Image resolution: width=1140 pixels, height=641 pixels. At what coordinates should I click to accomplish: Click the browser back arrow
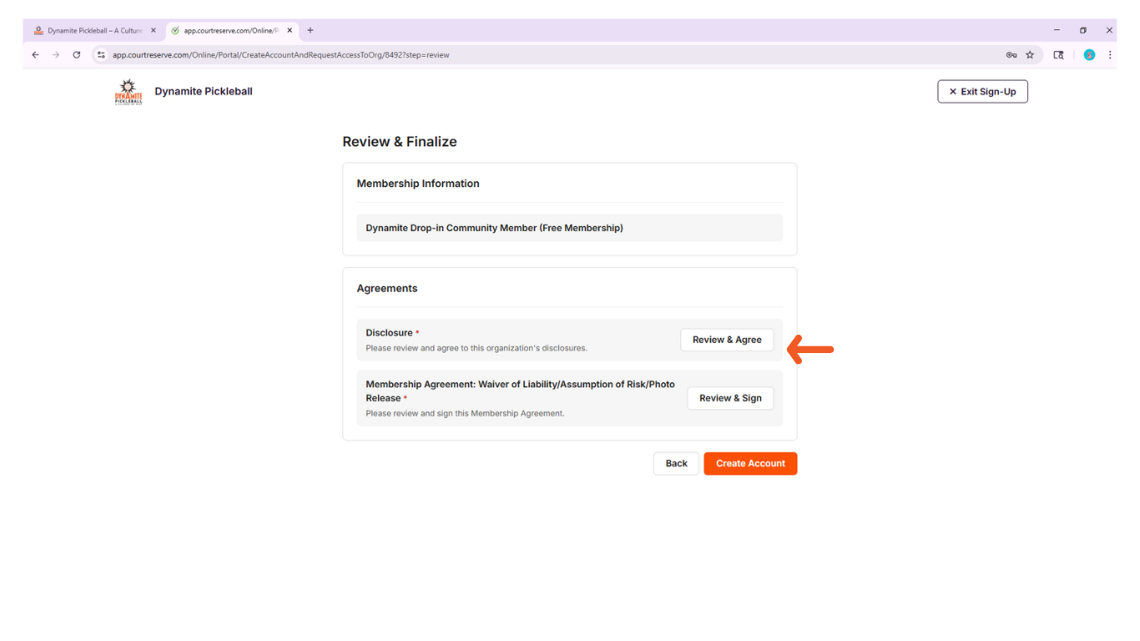point(35,55)
